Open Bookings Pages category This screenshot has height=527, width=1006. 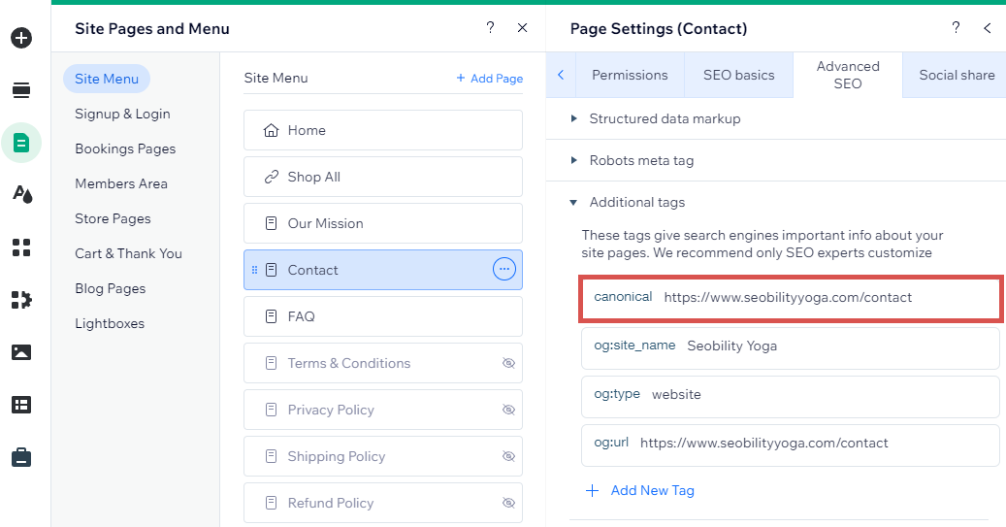125,148
